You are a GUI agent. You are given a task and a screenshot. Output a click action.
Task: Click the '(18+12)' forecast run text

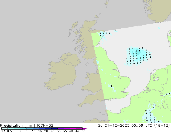(x=162, y=126)
